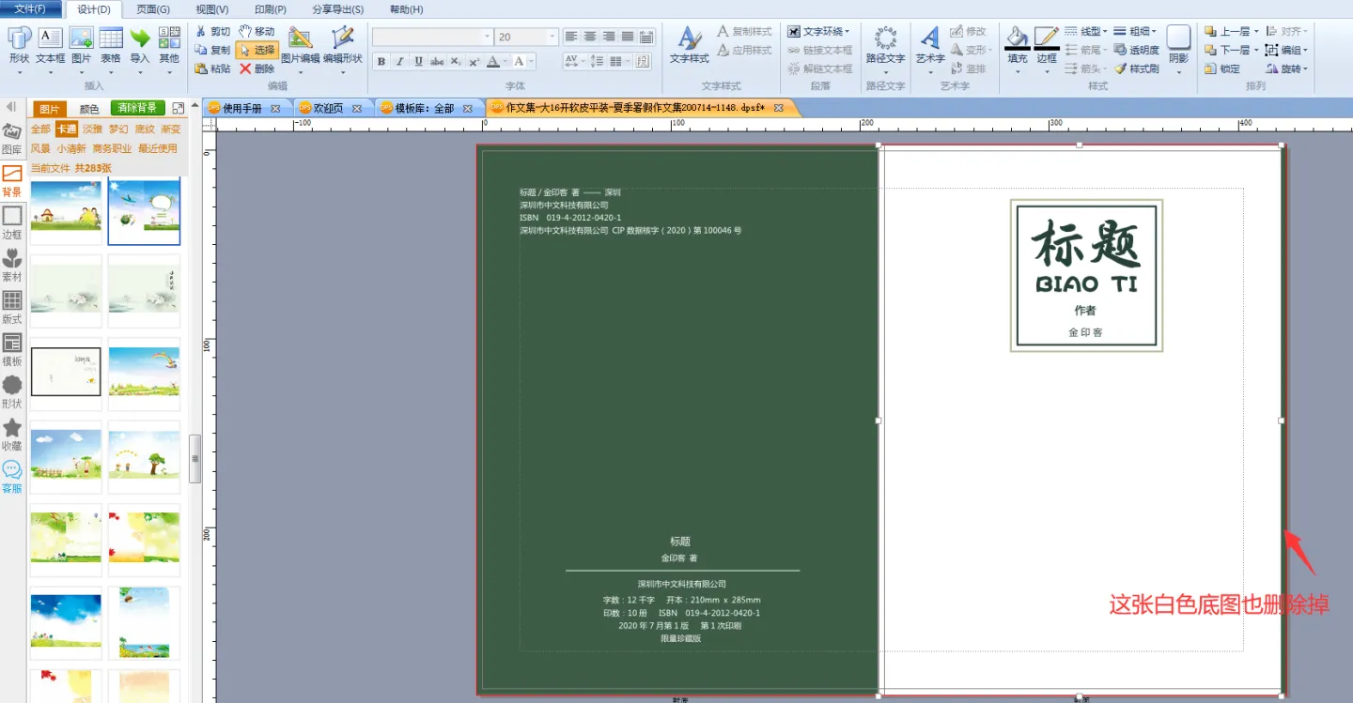
Task: Expand the 填充 fill dropdown
Action: [1018, 71]
